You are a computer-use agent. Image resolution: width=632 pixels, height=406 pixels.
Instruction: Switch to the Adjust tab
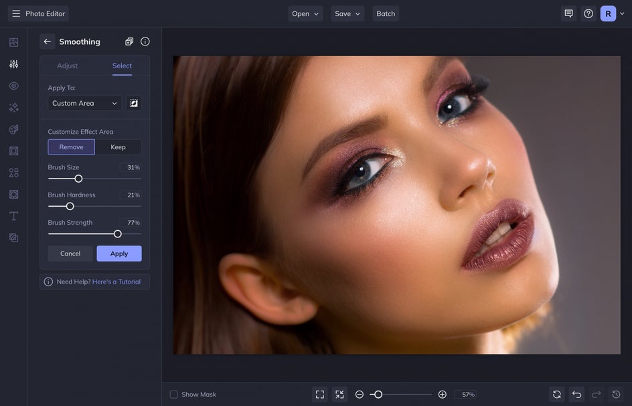coord(68,66)
